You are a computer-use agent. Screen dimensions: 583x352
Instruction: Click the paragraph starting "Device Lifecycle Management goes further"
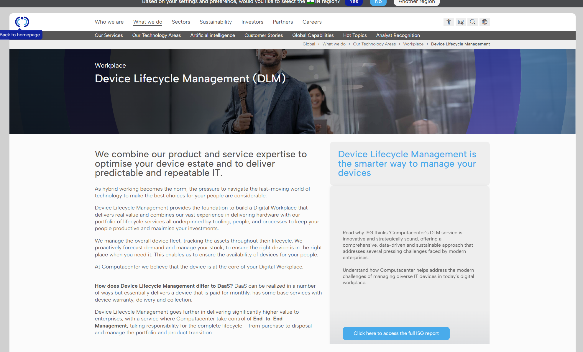(x=203, y=322)
